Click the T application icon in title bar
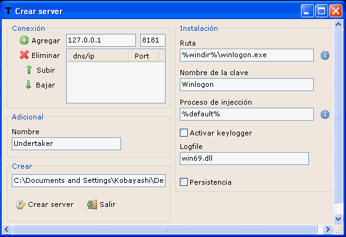The height and width of the screenshot is (237, 346). tap(8, 10)
